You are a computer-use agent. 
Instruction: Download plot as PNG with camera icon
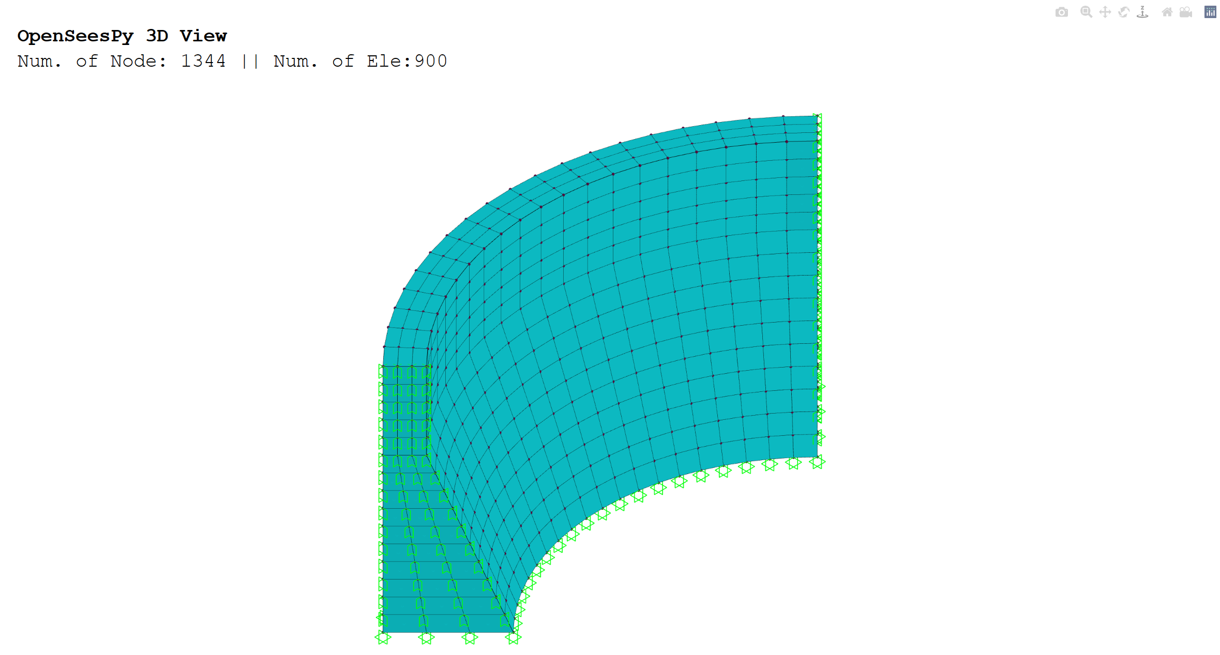(1061, 12)
